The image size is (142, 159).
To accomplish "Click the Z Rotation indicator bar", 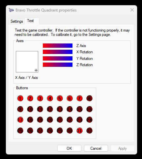I will (x=58, y=65).
